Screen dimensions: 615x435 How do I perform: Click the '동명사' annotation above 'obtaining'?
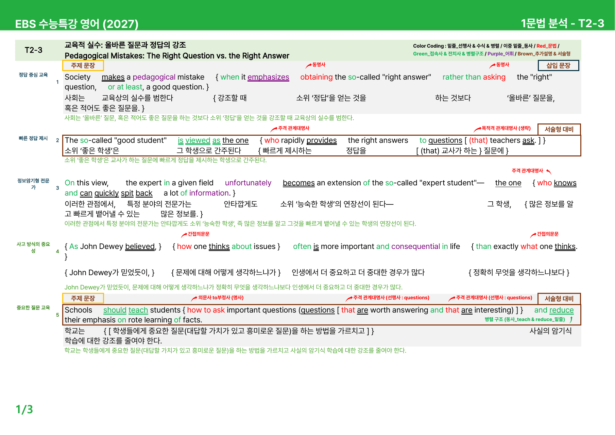click(319, 64)
